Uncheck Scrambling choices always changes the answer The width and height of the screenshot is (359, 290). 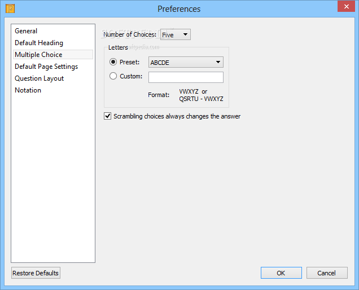(108, 116)
